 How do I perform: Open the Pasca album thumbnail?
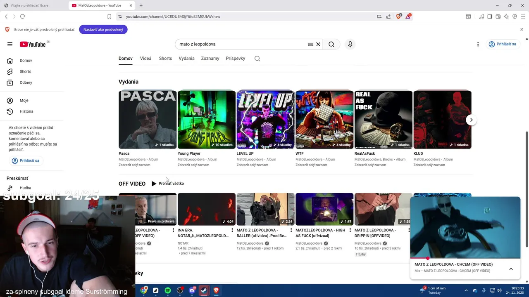(x=148, y=120)
